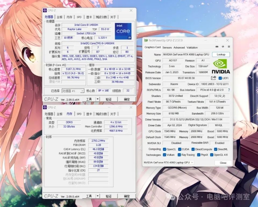Click CPU-Z icon in bottom window title bar

point(45,107)
